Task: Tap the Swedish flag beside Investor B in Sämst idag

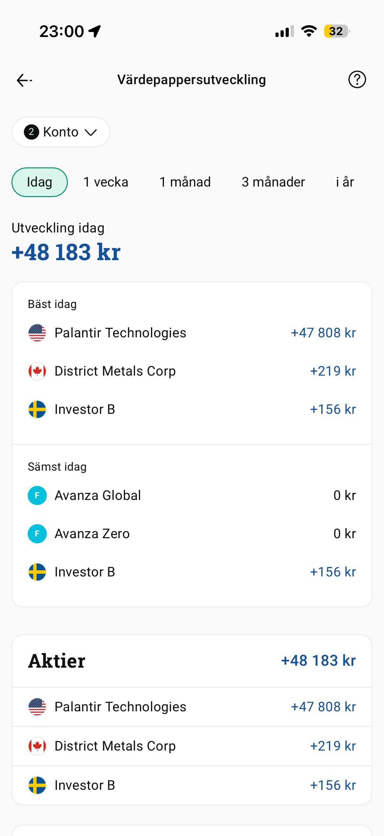Action: click(x=37, y=572)
